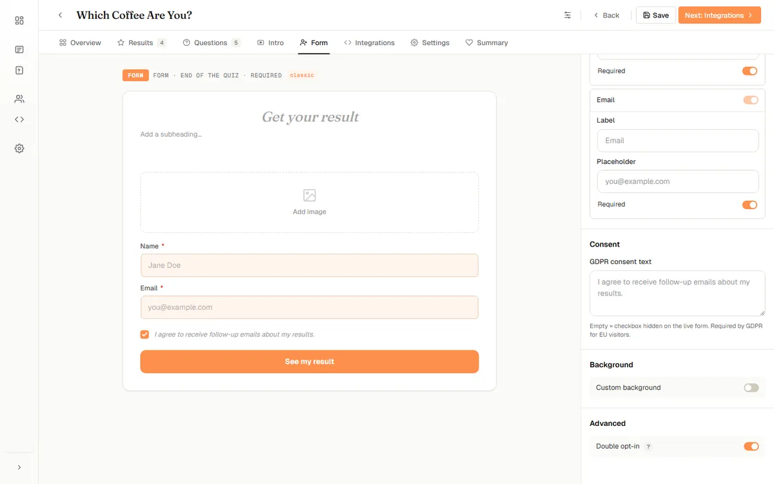774x484 pixels.
Task: Go back using chevron beside quiz title
Action: click(x=60, y=15)
